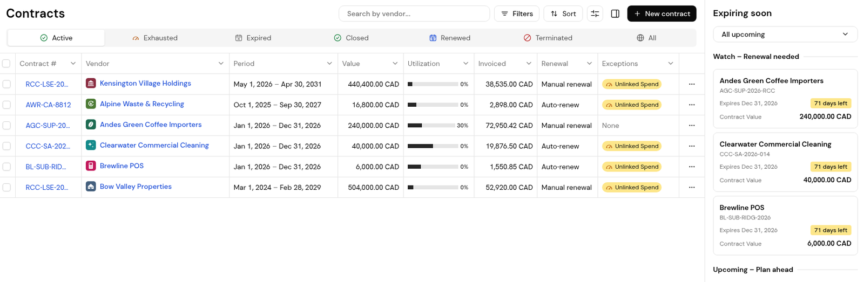The image size is (864, 282).
Task: Click Unlinked Spend badge for Brewline POS
Action: click(x=632, y=167)
